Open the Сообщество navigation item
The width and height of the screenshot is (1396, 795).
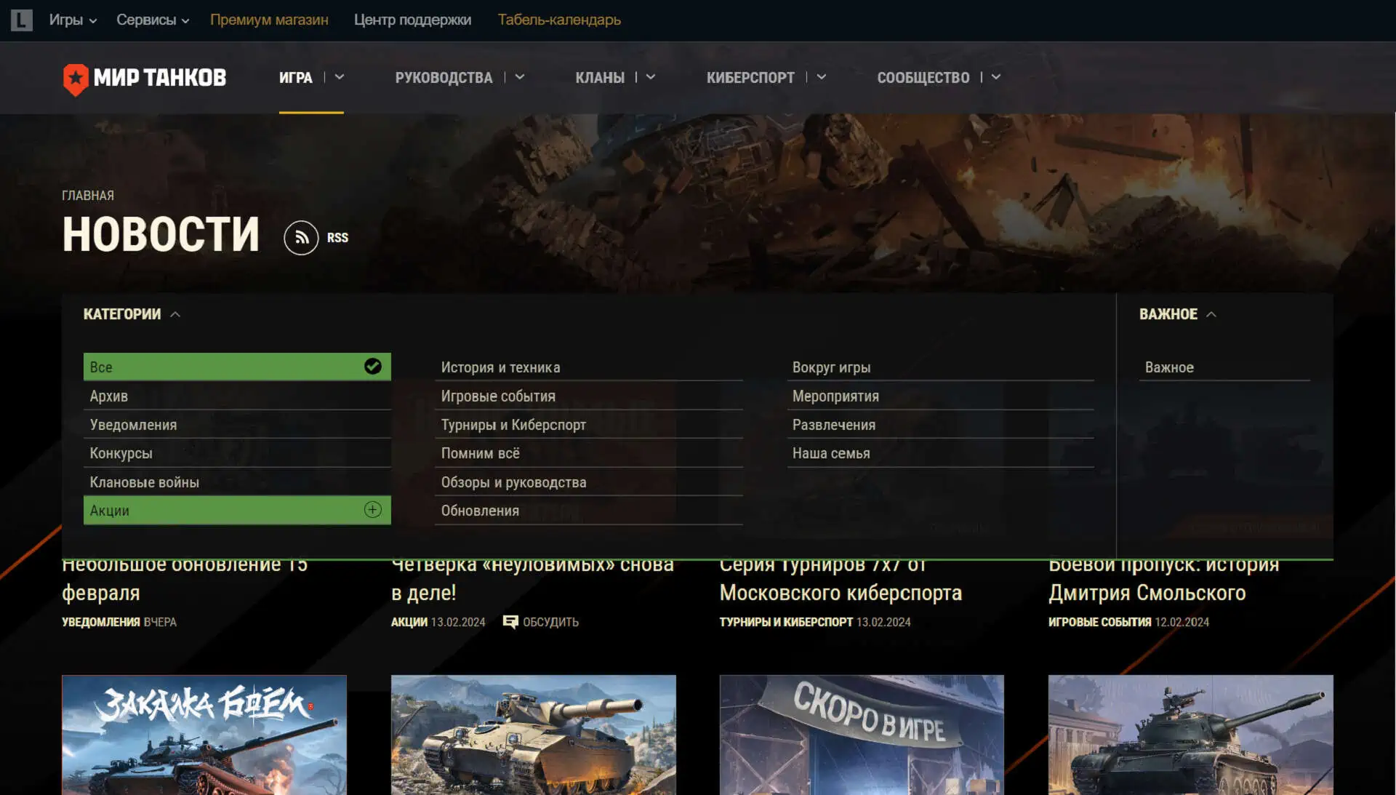pyautogui.click(x=923, y=78)
